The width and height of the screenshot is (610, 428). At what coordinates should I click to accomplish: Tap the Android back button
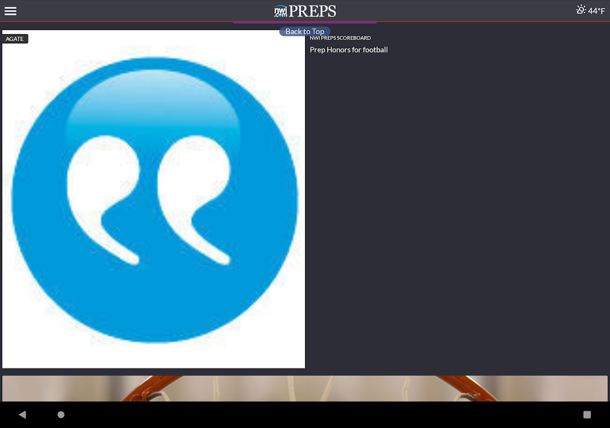pyautogui.click(x=23, y=415)
